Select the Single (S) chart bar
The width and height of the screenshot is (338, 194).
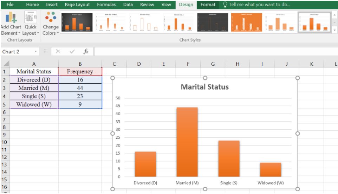pos(229,159)
